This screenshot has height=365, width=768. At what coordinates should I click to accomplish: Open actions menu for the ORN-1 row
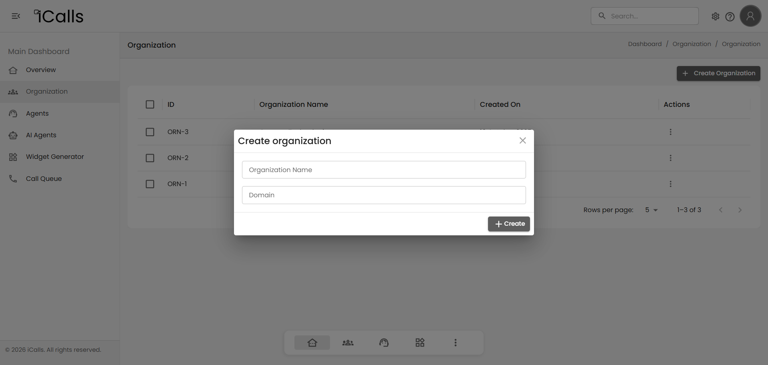[x=670, y=184]
